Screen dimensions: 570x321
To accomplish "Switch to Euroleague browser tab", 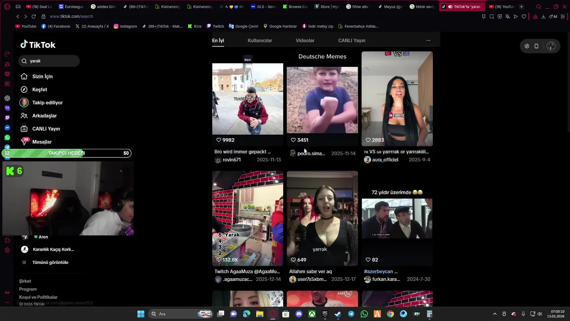I will pyautogui.click(x=72, y=7).
